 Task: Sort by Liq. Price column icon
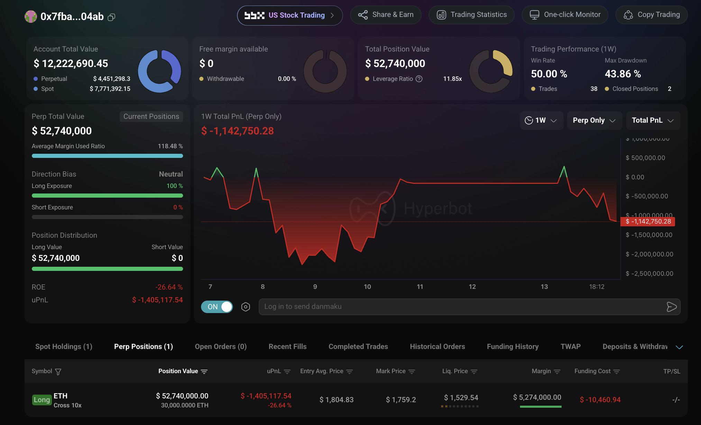(x=474, y=372)
